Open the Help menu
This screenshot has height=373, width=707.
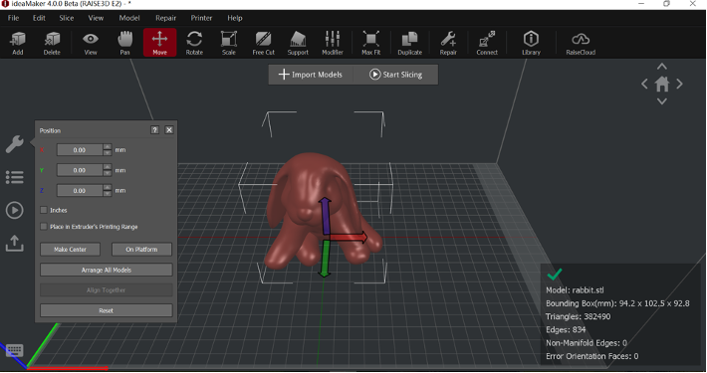[x=234, y=18]
